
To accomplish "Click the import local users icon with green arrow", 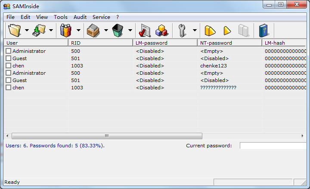I will point(39,30).
